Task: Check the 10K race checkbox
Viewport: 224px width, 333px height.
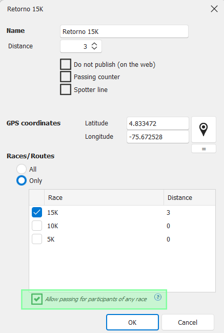Action: [37, 226]
